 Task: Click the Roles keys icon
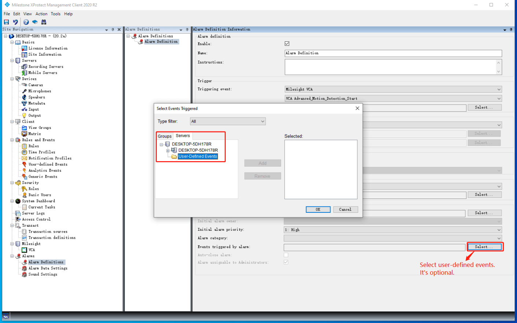(25, 189)
